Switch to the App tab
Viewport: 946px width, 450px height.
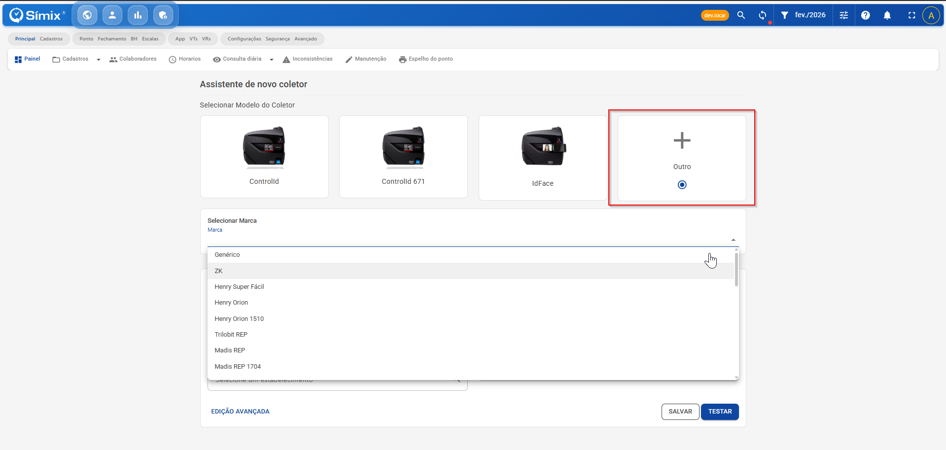pos(180,39)
